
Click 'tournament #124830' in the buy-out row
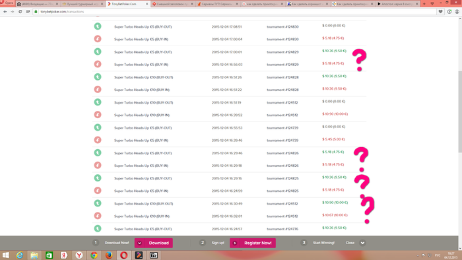tap(282, 26)
